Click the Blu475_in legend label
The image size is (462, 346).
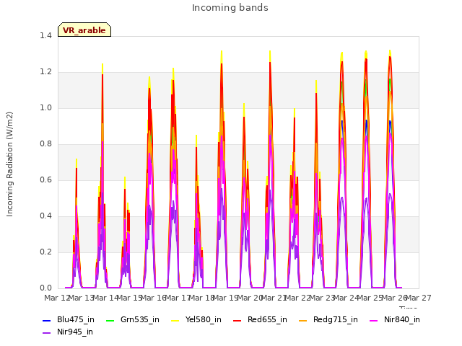75,320
